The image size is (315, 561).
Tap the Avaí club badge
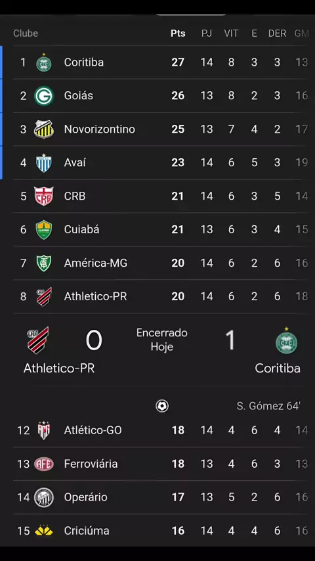coord(43,163)
